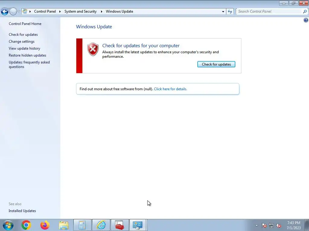The height and width of the screenshot is (231, 309).
Task: Click the Check for updates button
Action: [216, 64]
